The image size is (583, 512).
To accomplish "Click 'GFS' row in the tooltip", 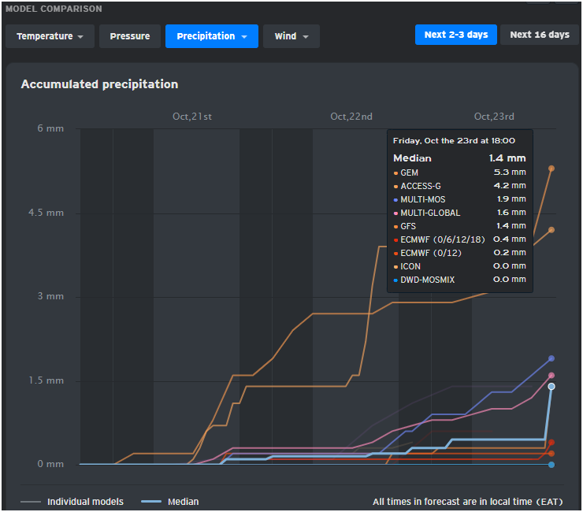I will click(x=459, y=226).
